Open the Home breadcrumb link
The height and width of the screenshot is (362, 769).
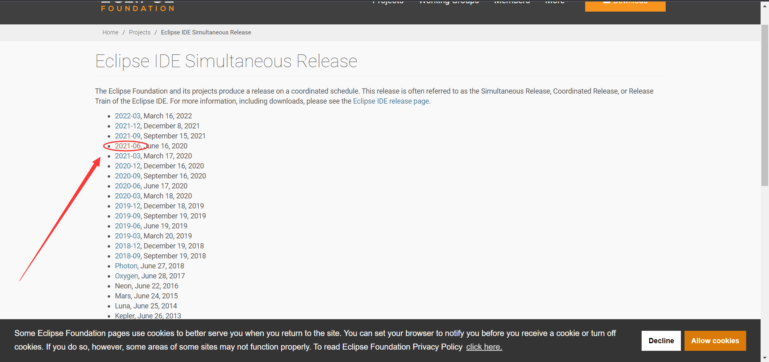pos(110,32)
